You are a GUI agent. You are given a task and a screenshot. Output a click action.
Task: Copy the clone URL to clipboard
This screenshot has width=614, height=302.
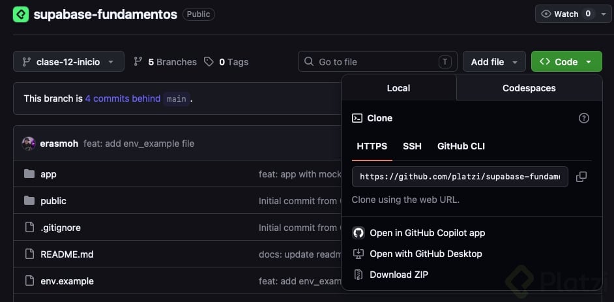tap(581, 177)
